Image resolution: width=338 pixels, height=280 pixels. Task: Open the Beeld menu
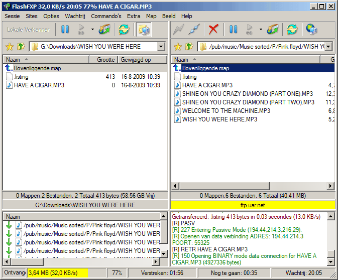click(x=169, y=16)
